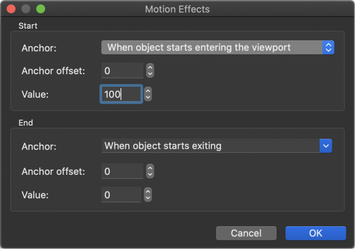Decrease the Start Anchor offset value
Screen dimensions: 355x249
[150, 74]
